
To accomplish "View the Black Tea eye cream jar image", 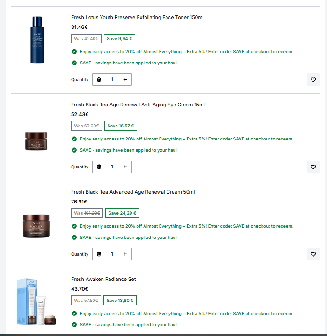I will (36, 141).
